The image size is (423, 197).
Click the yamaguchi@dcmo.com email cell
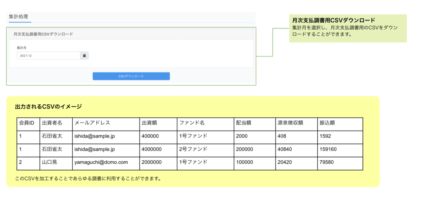point(101,162)
